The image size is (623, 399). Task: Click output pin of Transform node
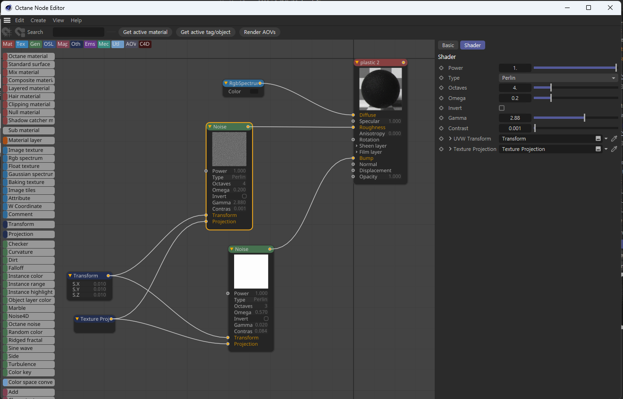point(108,275)
